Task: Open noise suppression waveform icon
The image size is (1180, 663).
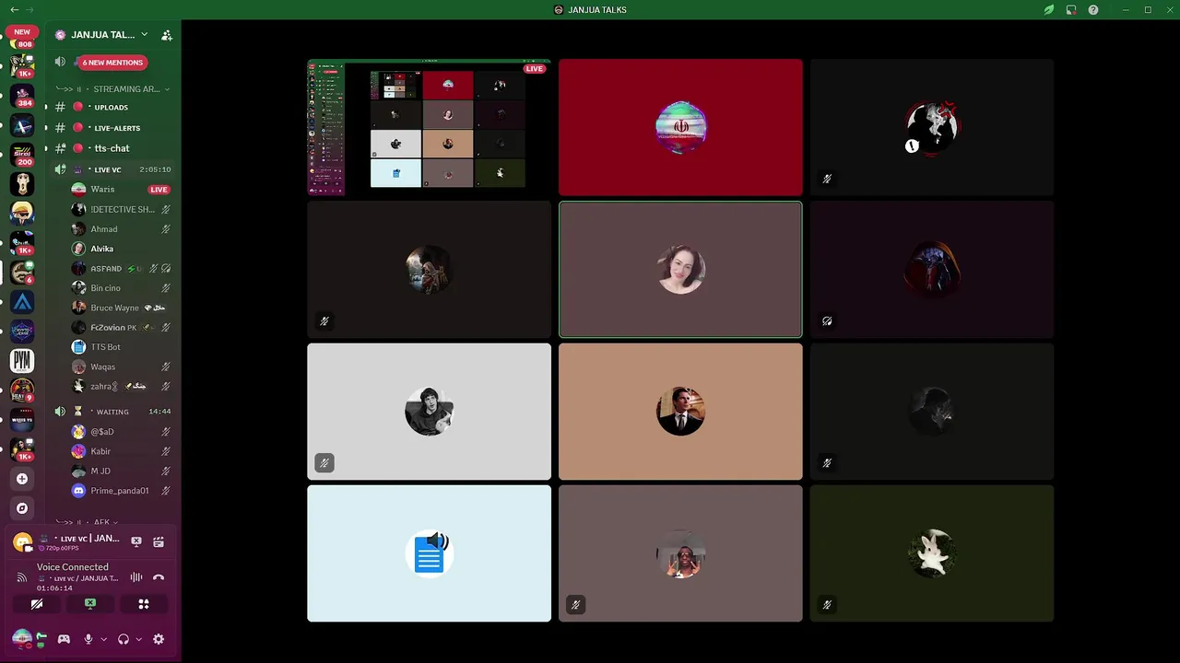Action: click(136, 577)
